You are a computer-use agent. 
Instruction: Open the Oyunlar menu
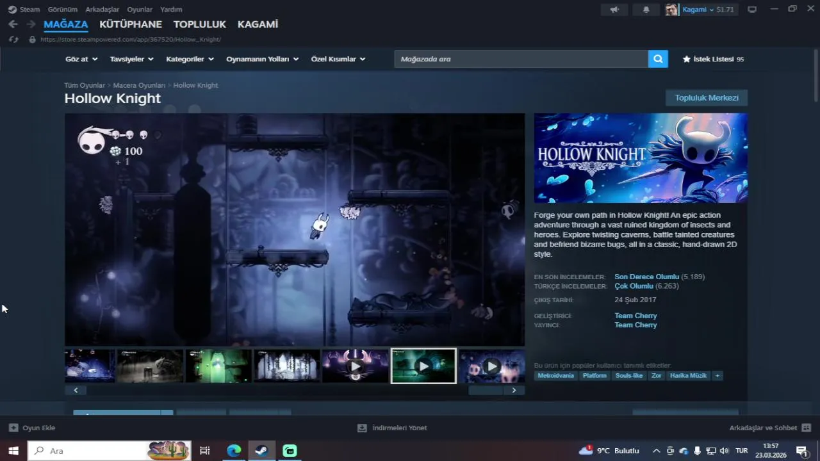coord(140,10)
